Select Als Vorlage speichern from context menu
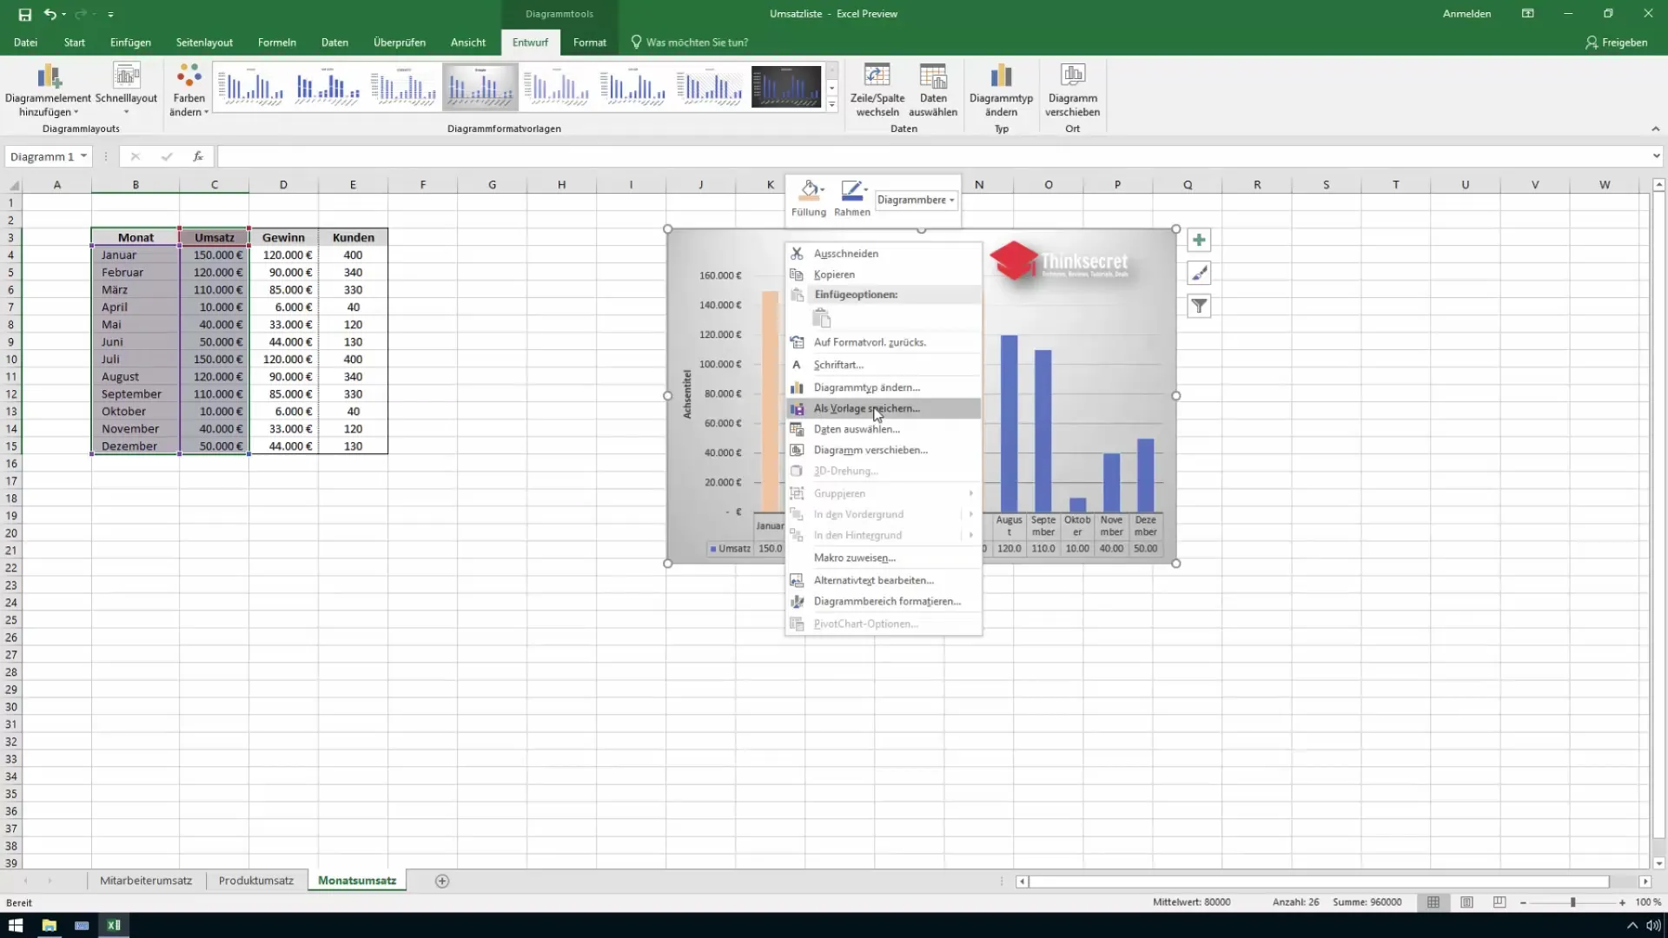 click(x=866, y=407)
